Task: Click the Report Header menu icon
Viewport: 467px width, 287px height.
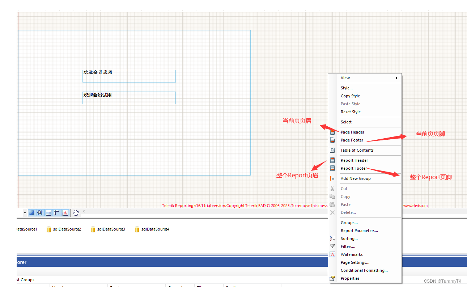Action: coord(332,160)
